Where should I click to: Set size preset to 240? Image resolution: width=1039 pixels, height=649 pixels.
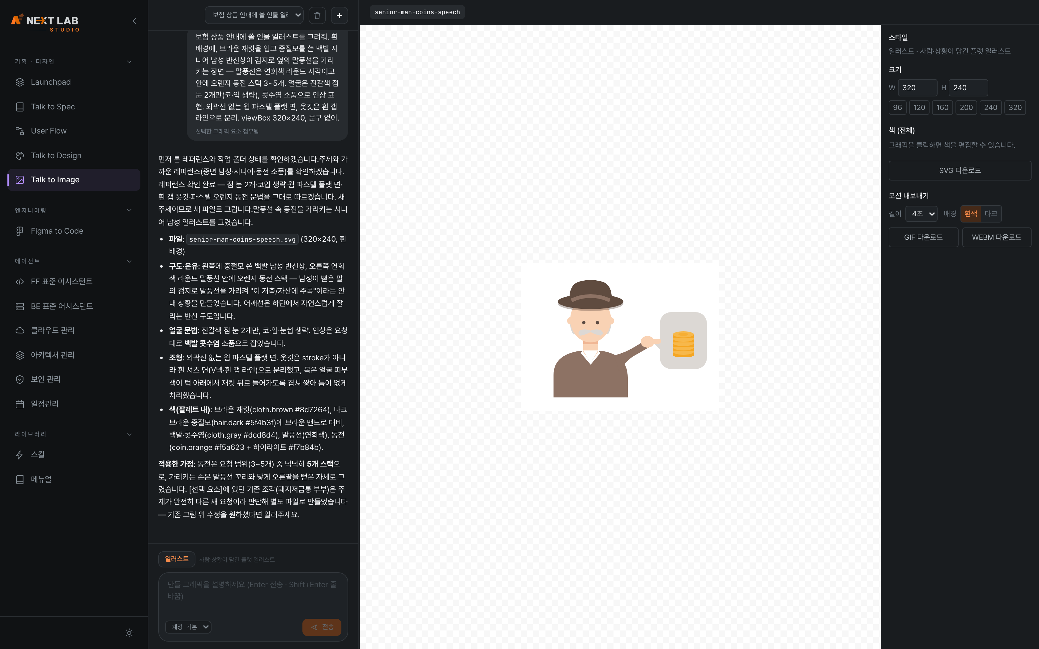coord(990,108)
